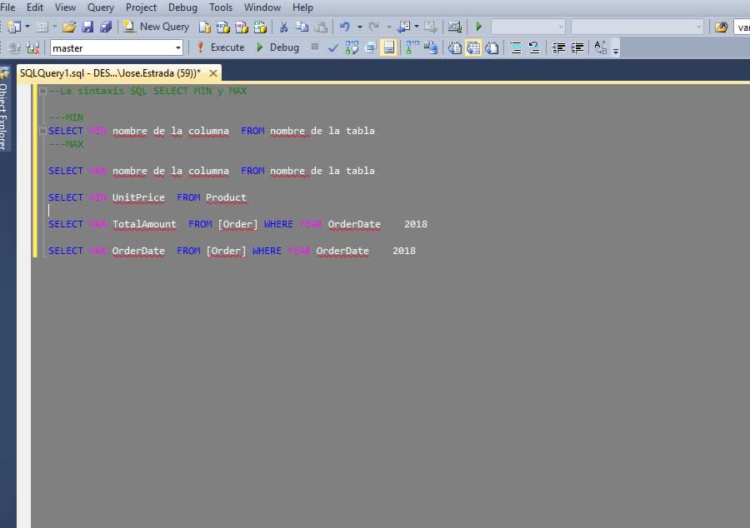750x528 pixels.
Task: Select the Save icon on the toolbar
Action: pyautogui.click(x=87, y=26)
